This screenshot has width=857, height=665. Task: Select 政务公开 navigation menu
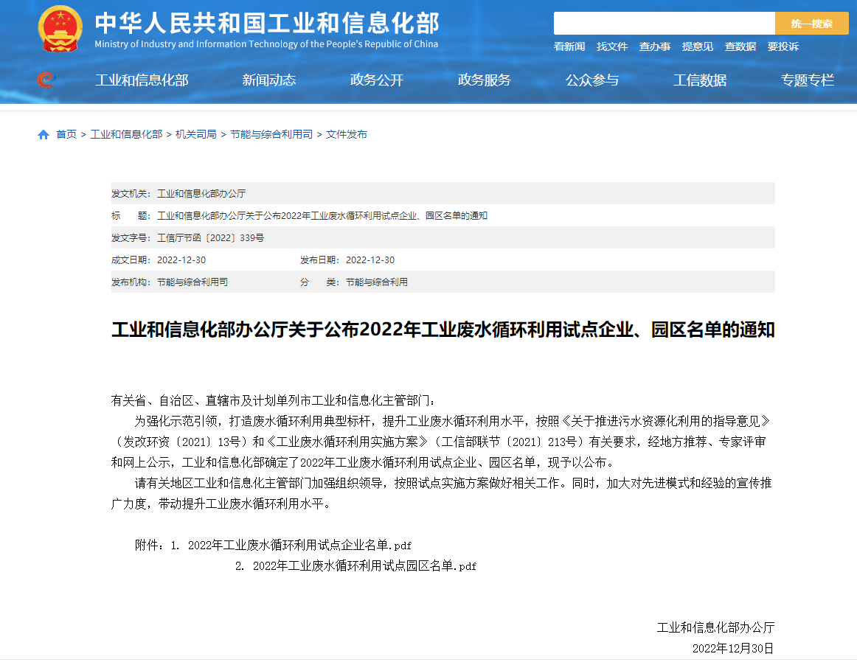[x=377, y=80]
